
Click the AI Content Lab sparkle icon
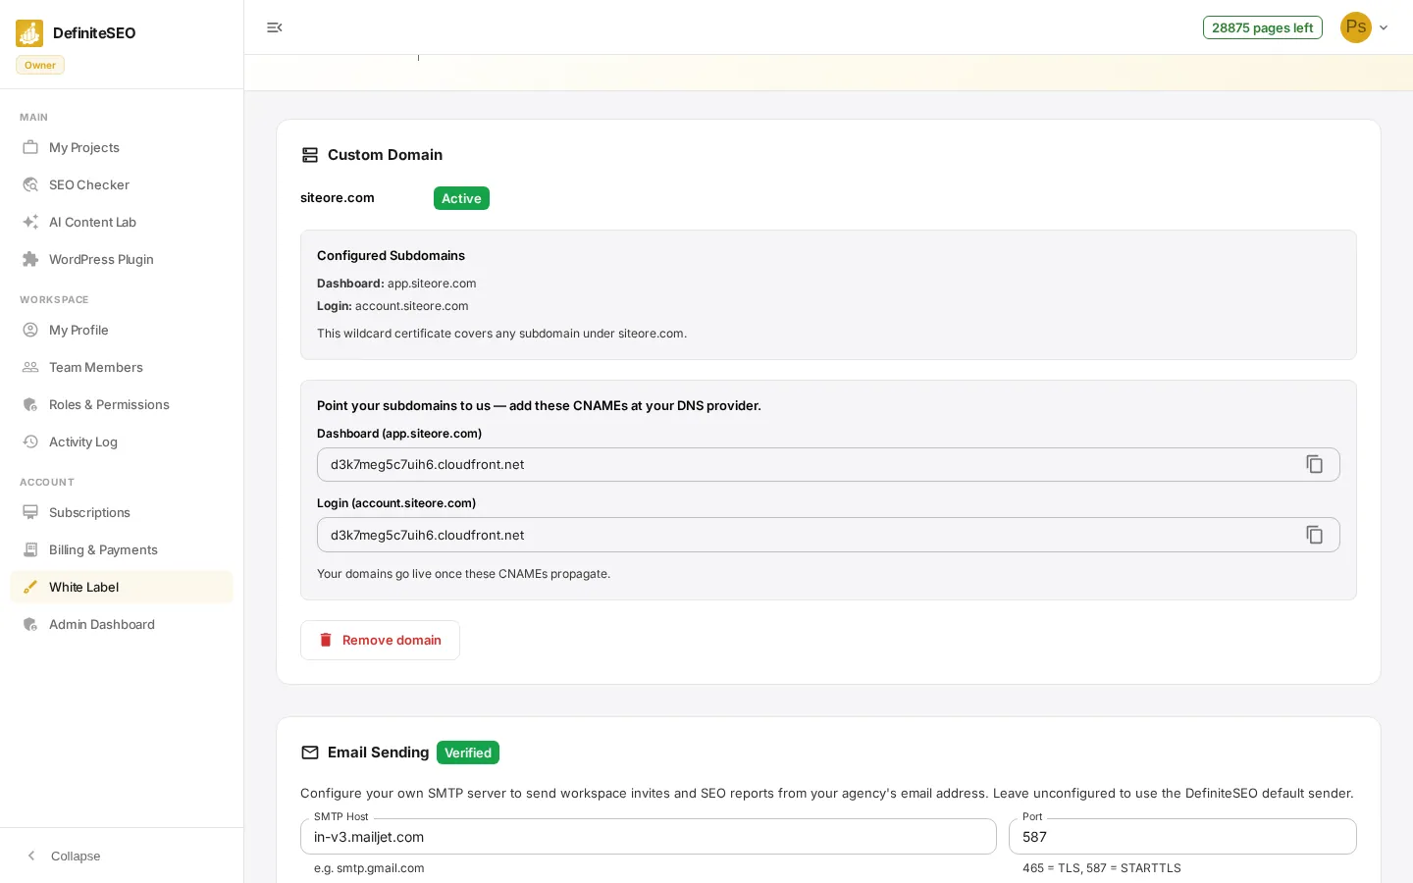tap(30, 222)
